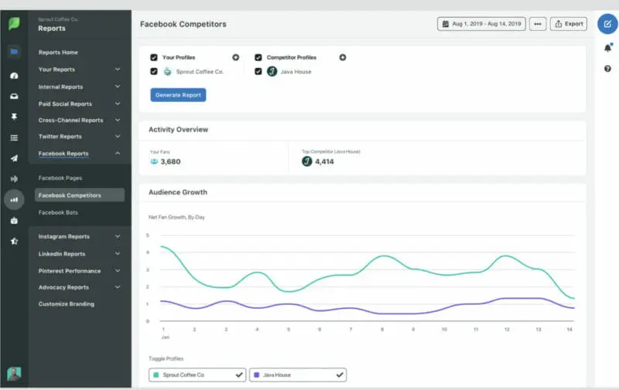Open the paper plane publishing icon
619x390 pixels.
[14, 158]
